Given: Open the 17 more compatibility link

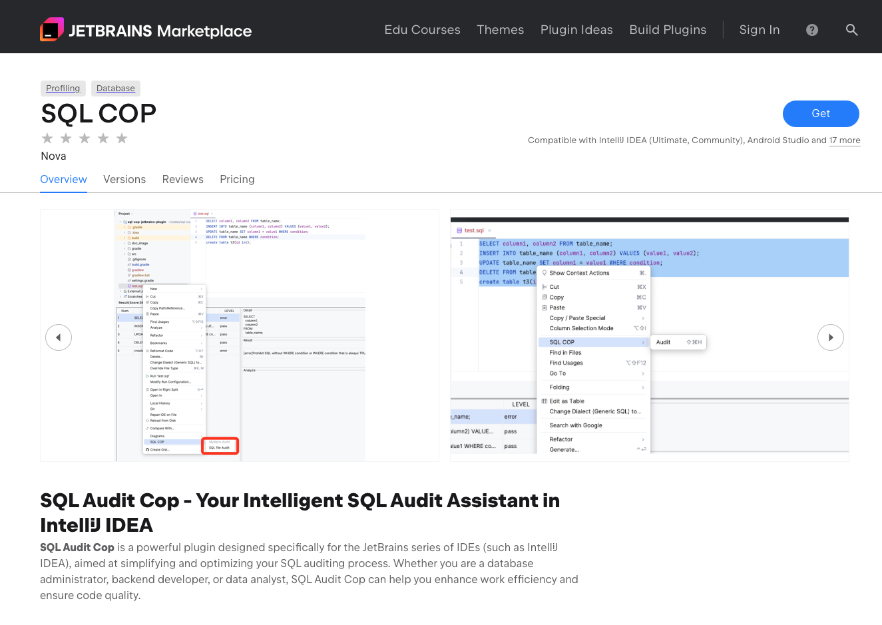Looking at the screenshot, I should pos(845,140).
